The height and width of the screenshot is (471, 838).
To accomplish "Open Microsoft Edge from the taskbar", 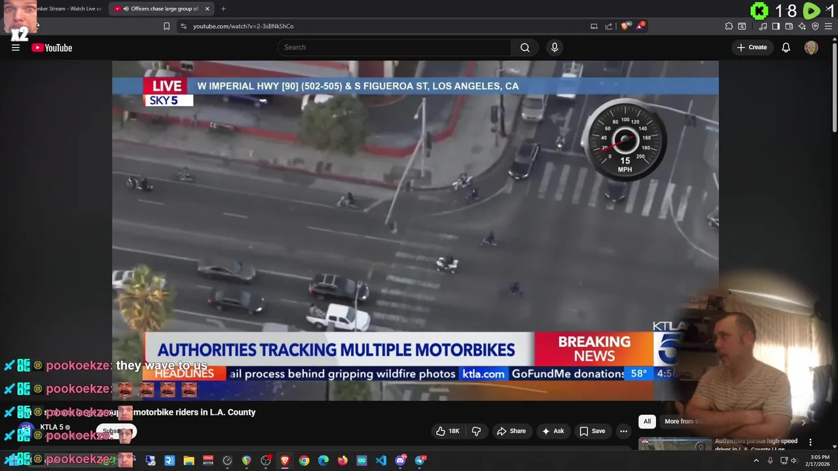I will pos(323,461).
